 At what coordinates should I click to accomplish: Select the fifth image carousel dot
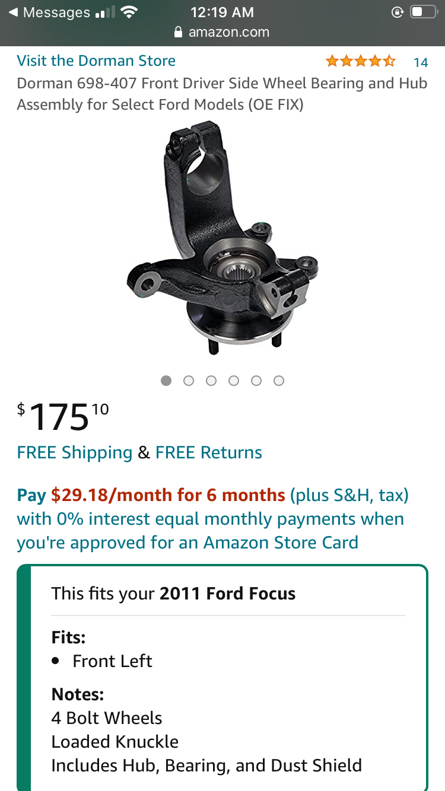click(256, 381)
